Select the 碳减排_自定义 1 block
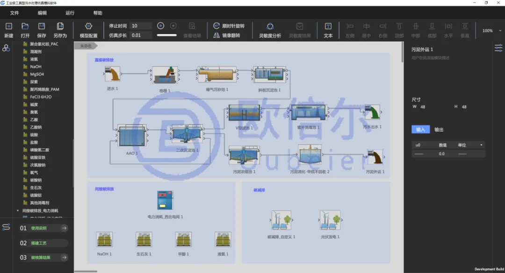The width and height of the screenshot is (505, 273). click(281, 220)
